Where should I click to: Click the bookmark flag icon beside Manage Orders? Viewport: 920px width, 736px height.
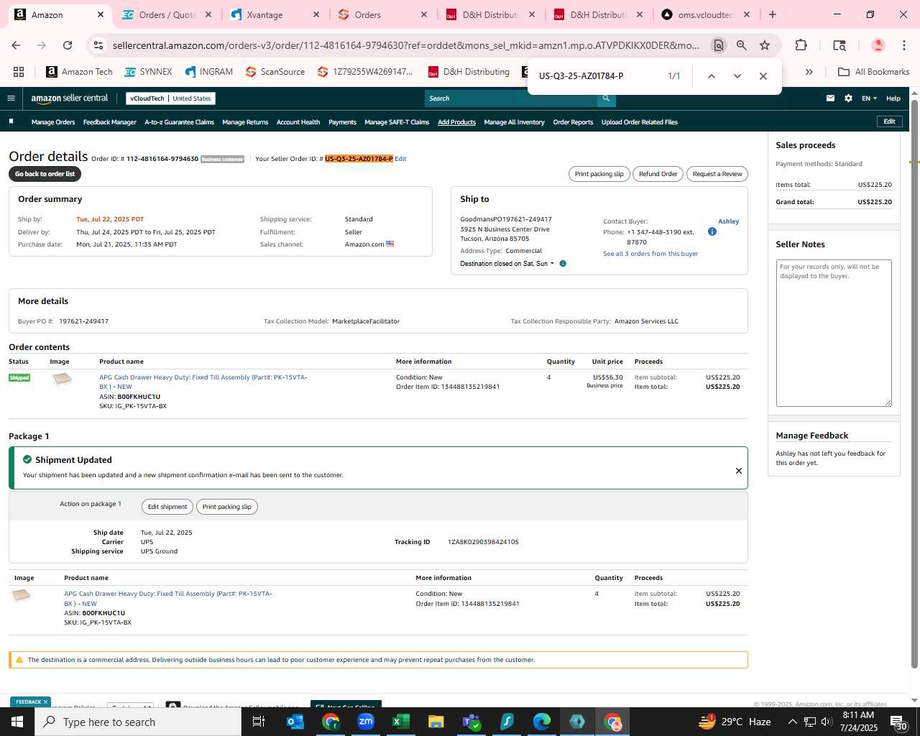coord(11,121)
